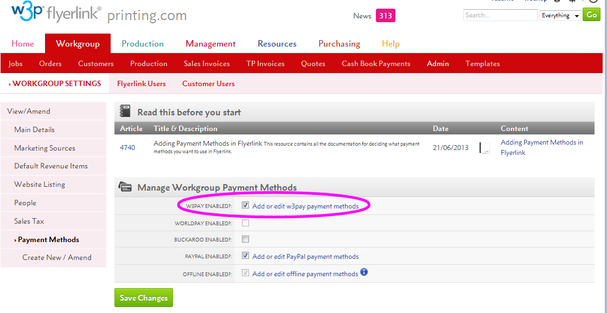Toggle the PAYPAL ENABLED checkbox

245,256
